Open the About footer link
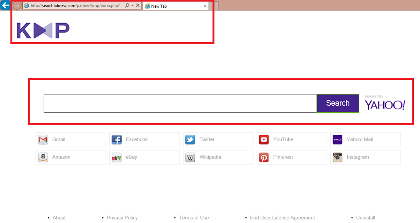The image size is (420, 223). coord(59,218)
